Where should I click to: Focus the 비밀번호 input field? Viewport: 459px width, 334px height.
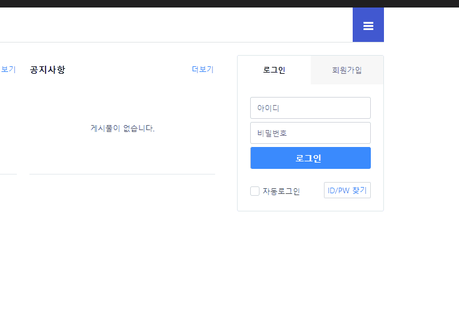310,133
